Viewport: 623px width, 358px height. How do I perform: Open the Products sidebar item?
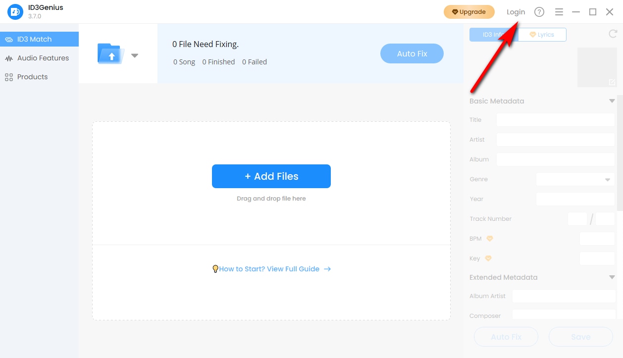point(32,77)
